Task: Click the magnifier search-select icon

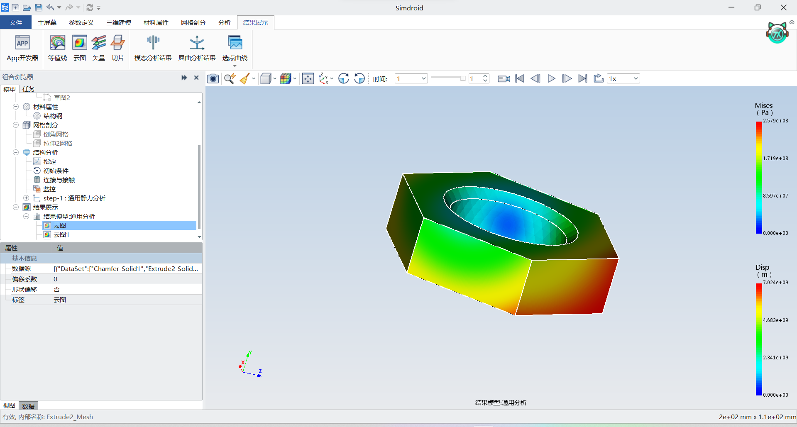Action: [x=230, y=78]
